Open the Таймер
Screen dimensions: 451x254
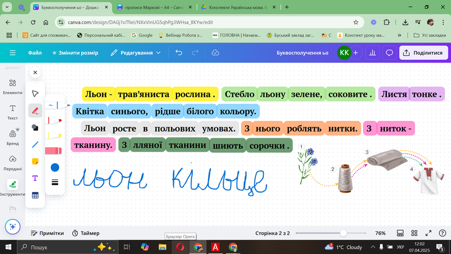click(x=86, y=233)
